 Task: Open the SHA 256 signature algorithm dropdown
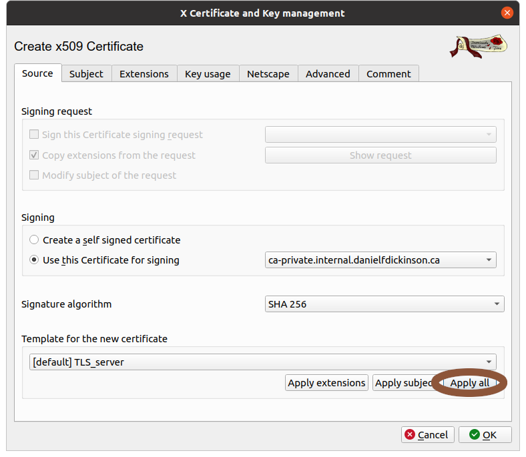[384, 304]
